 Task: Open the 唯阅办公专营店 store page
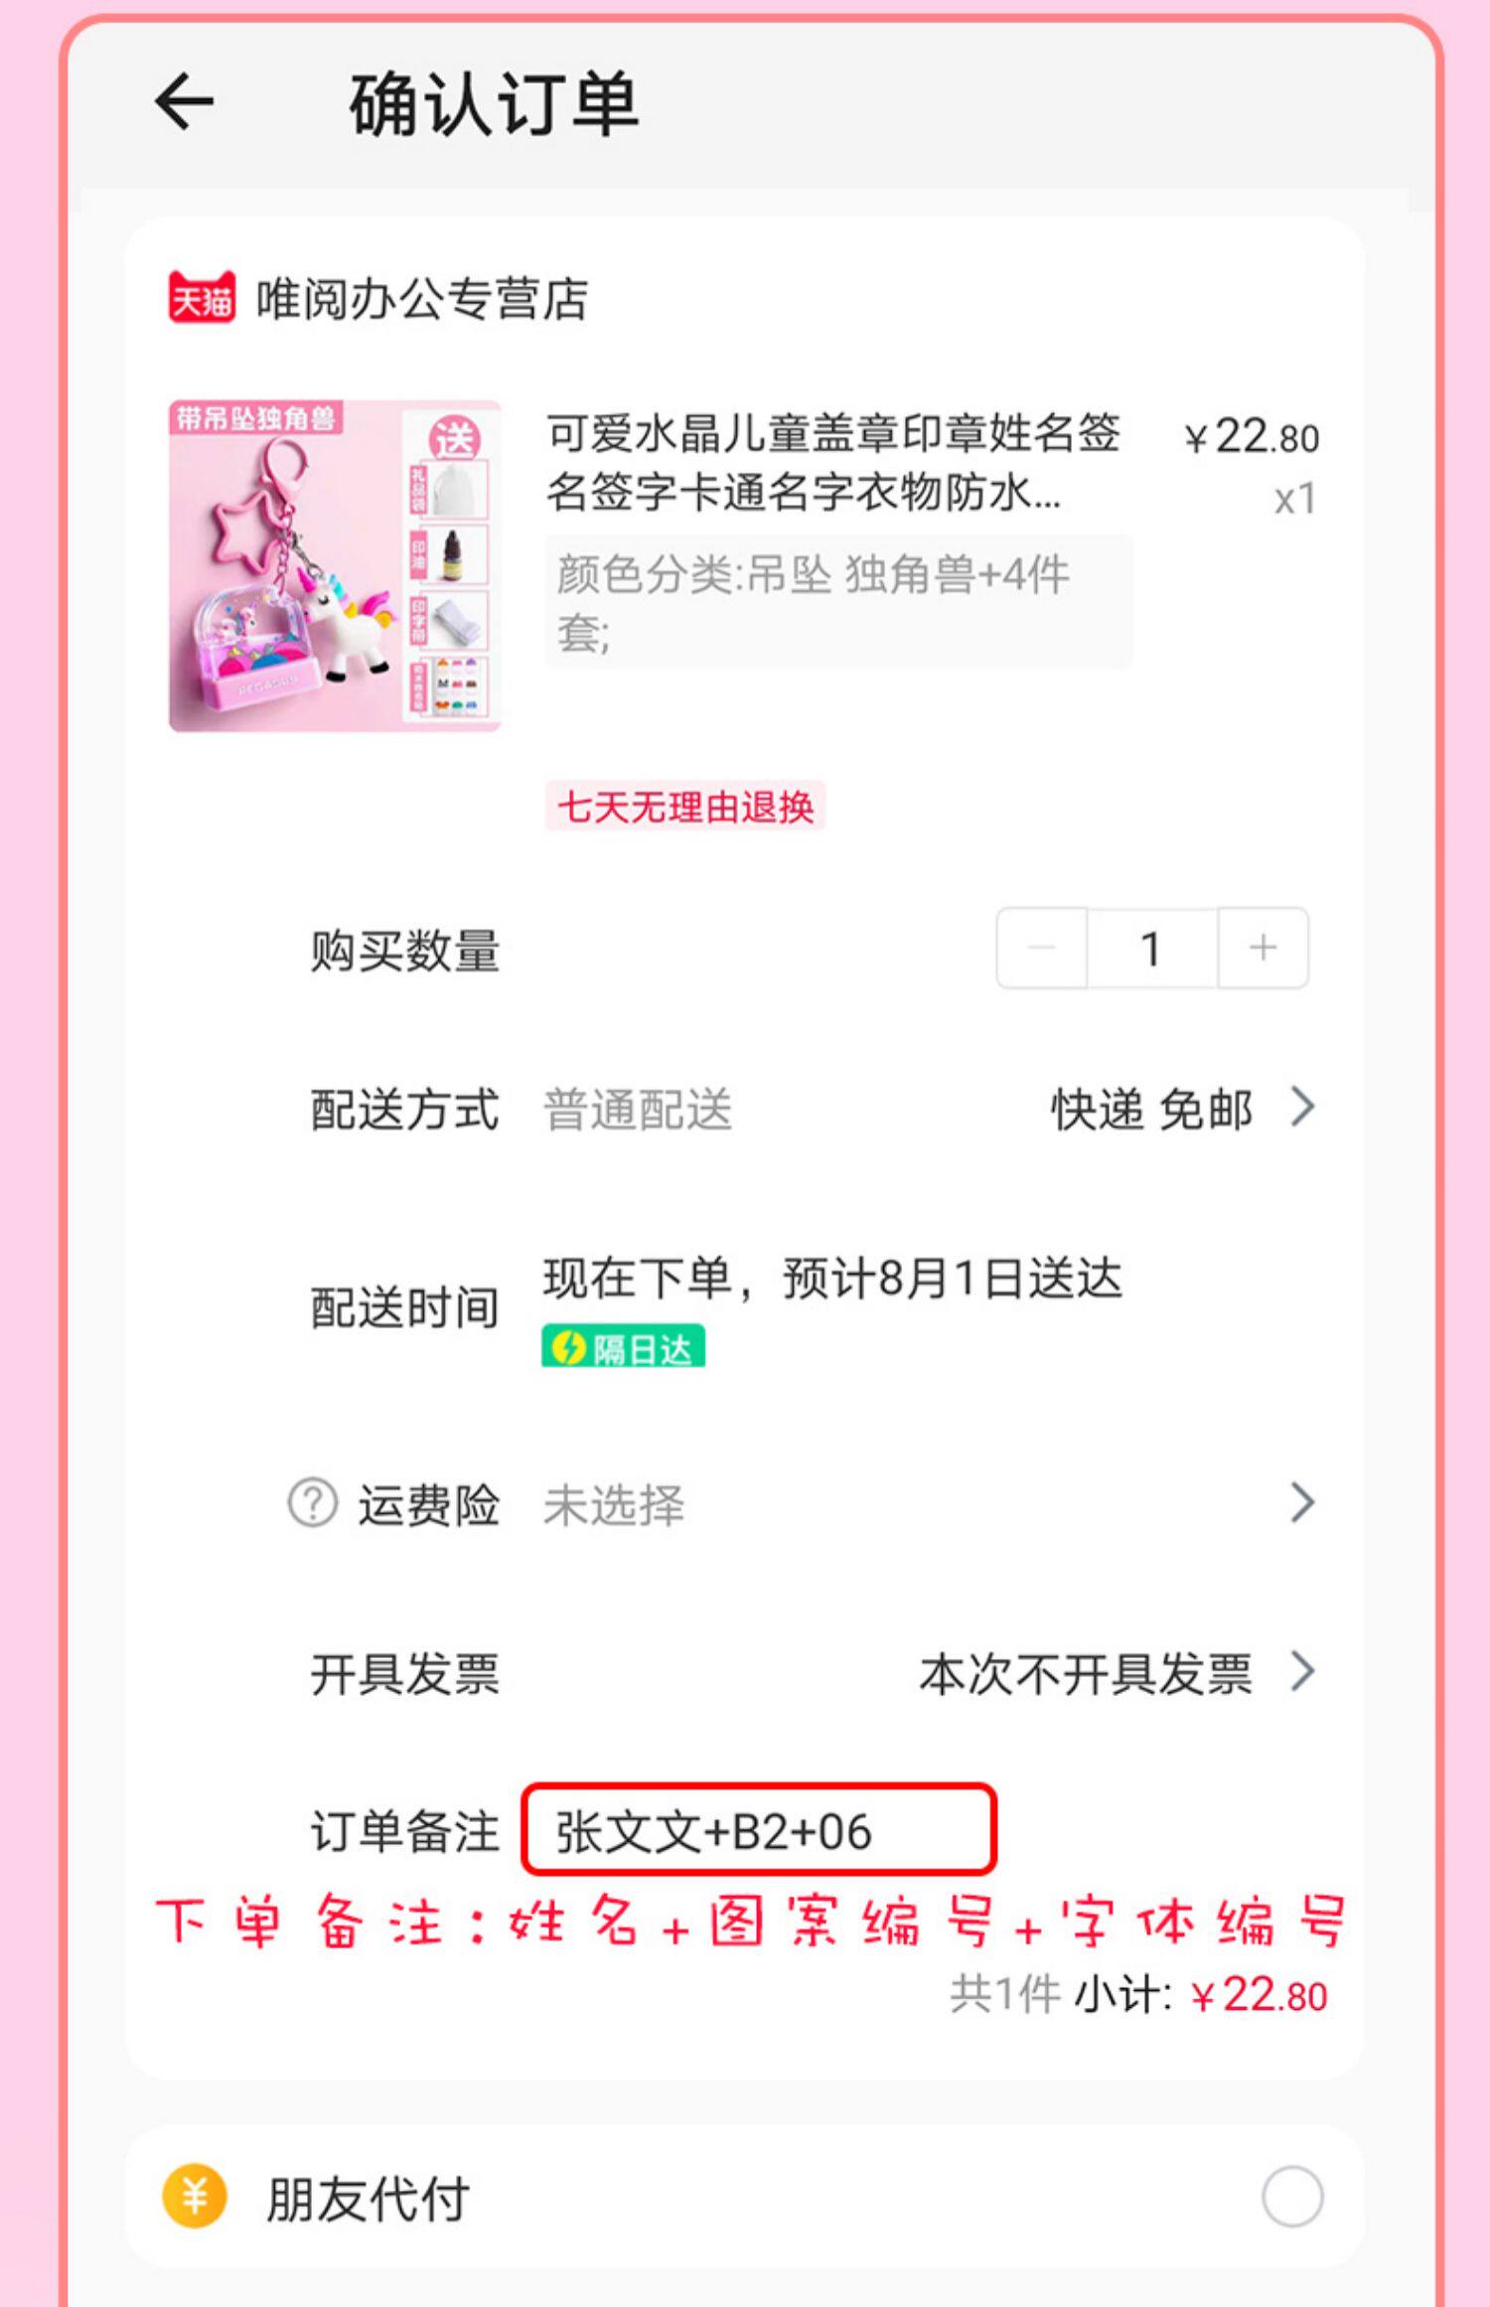pos(422,299)
